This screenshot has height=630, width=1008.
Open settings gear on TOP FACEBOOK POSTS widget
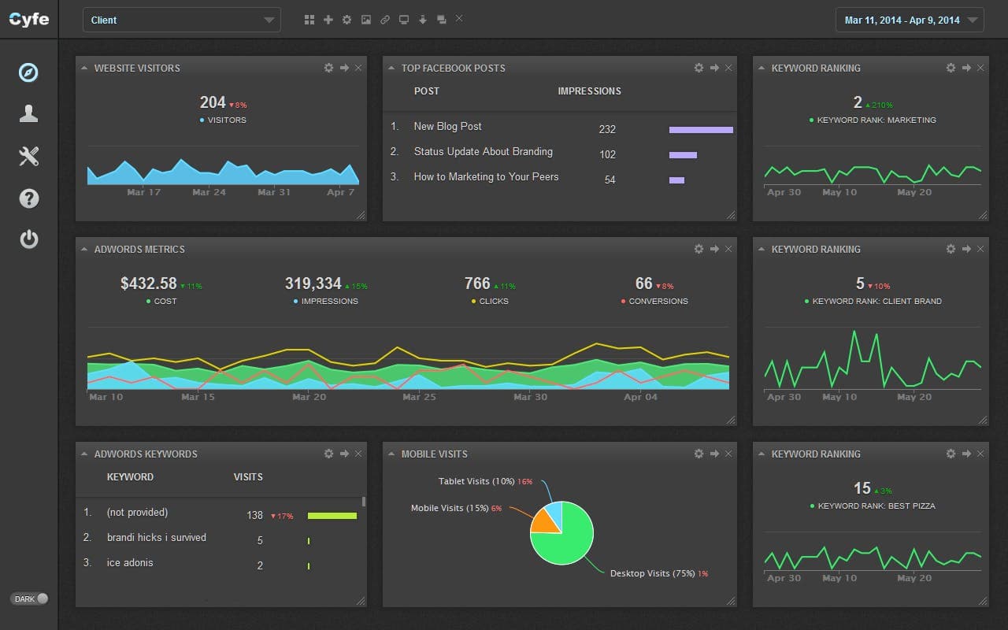tap(699, 68)
